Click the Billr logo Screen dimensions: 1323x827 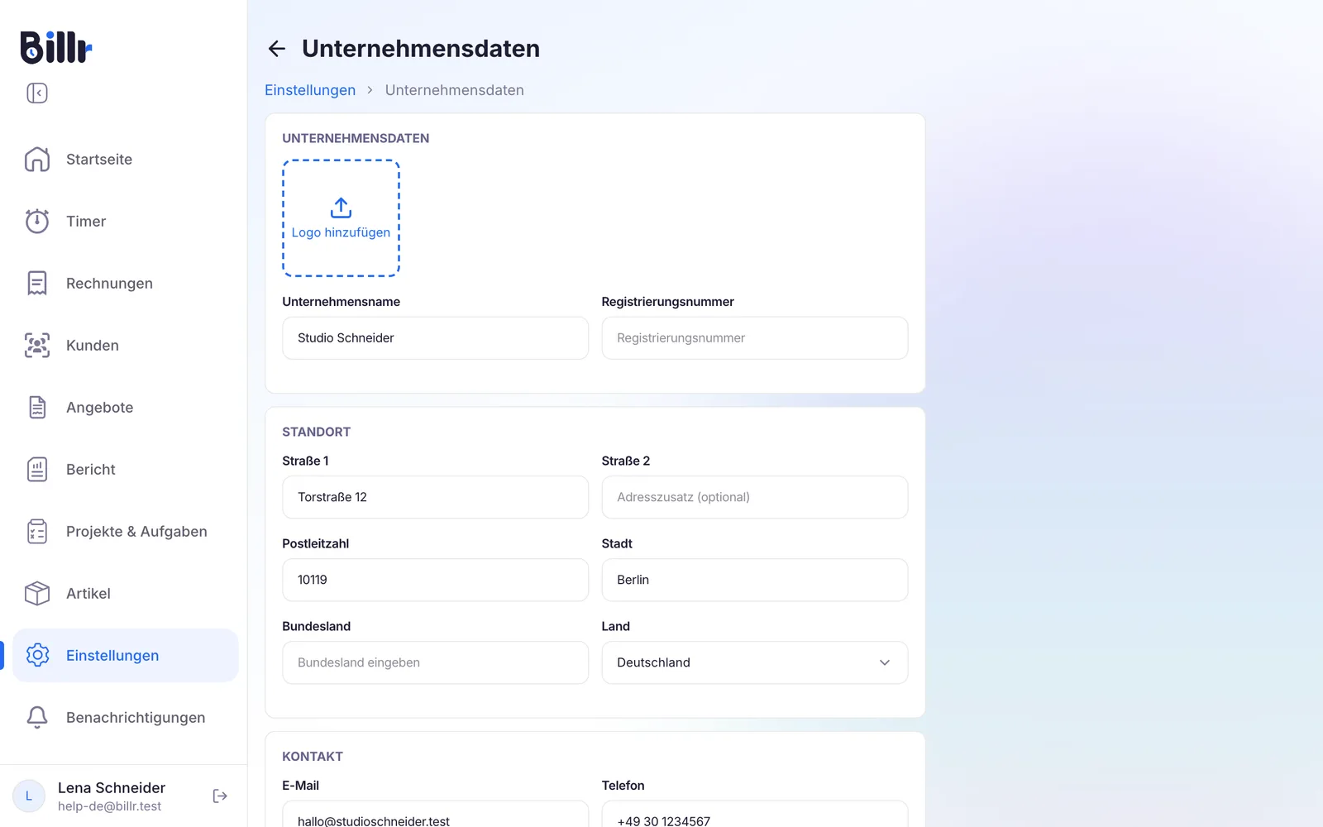55,47
